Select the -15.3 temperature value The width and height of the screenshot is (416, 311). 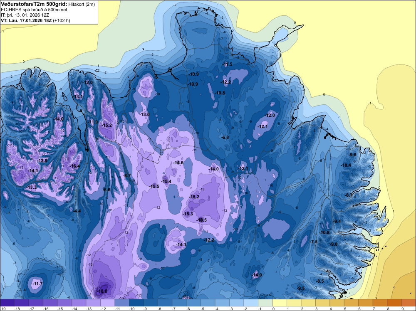click(x=188, y=214)
